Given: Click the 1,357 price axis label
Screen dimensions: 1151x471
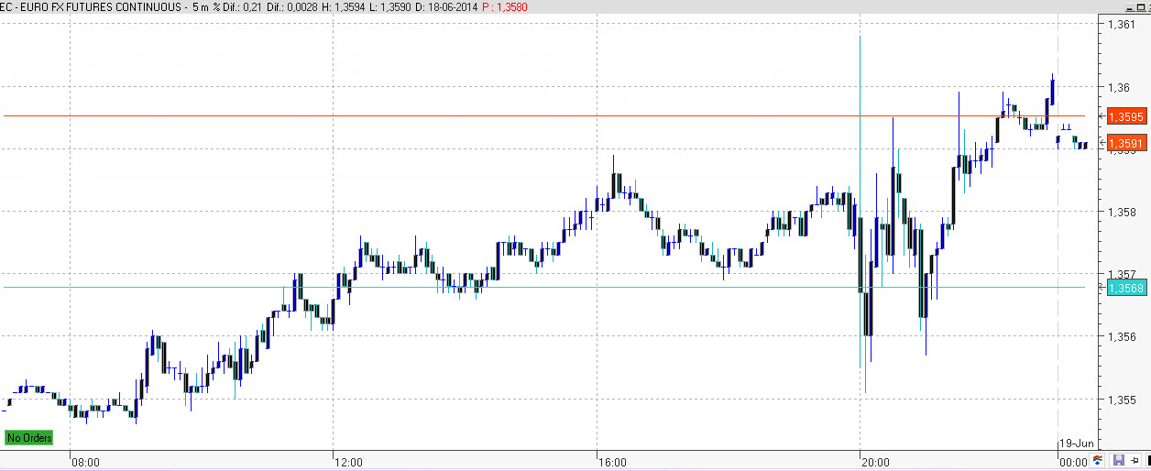Looking at the screenshot, I should pos(1121,274).
